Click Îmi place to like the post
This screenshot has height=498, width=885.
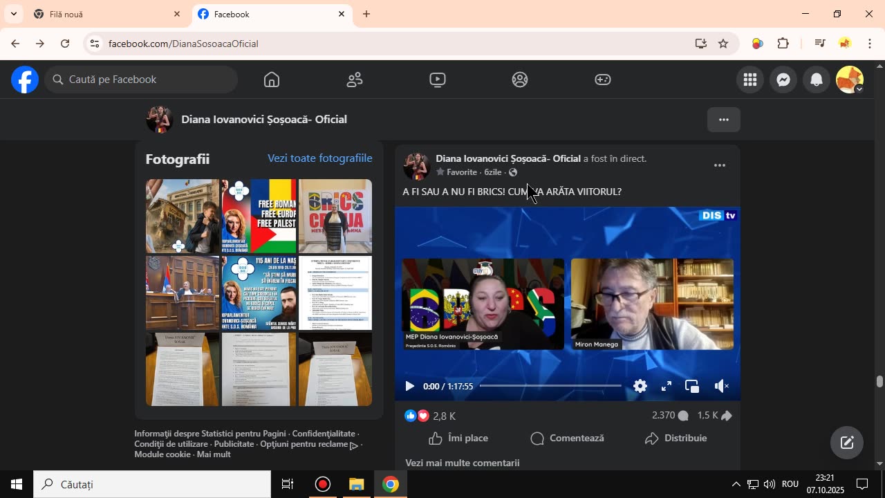(x=458, y=438)
